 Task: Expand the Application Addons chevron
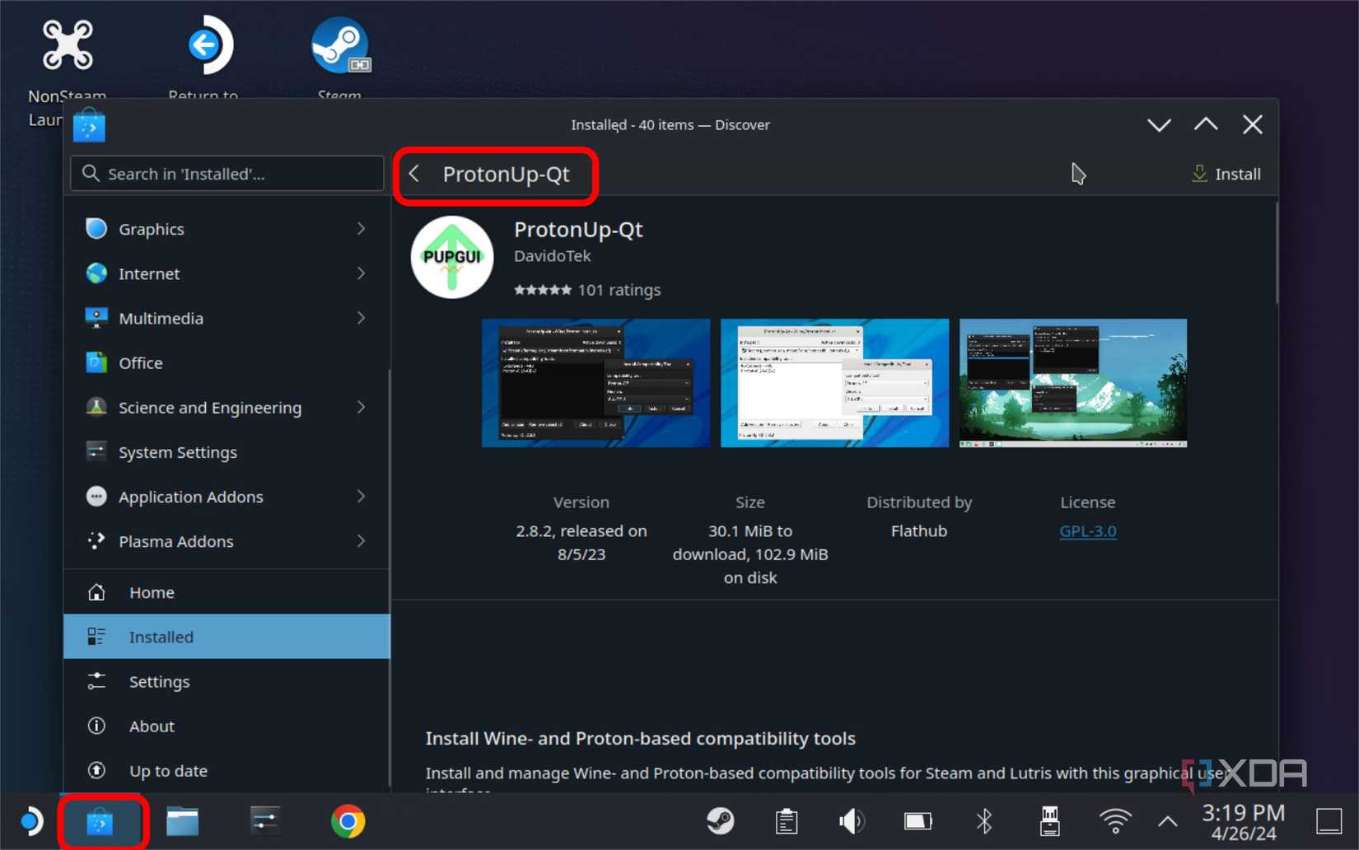361,497
